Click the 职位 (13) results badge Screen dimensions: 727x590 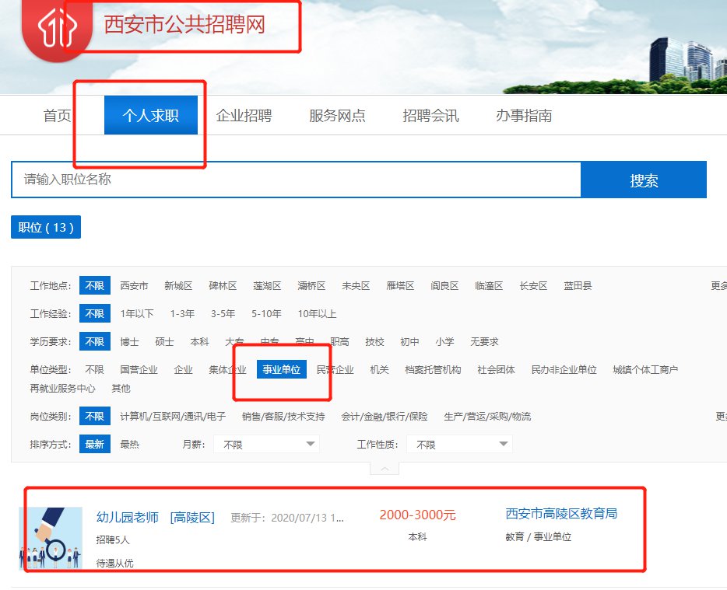(x=46, y=228)
